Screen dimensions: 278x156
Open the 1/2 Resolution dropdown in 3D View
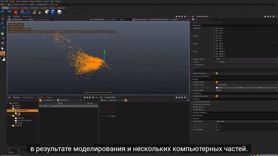[x=19, y=19]
